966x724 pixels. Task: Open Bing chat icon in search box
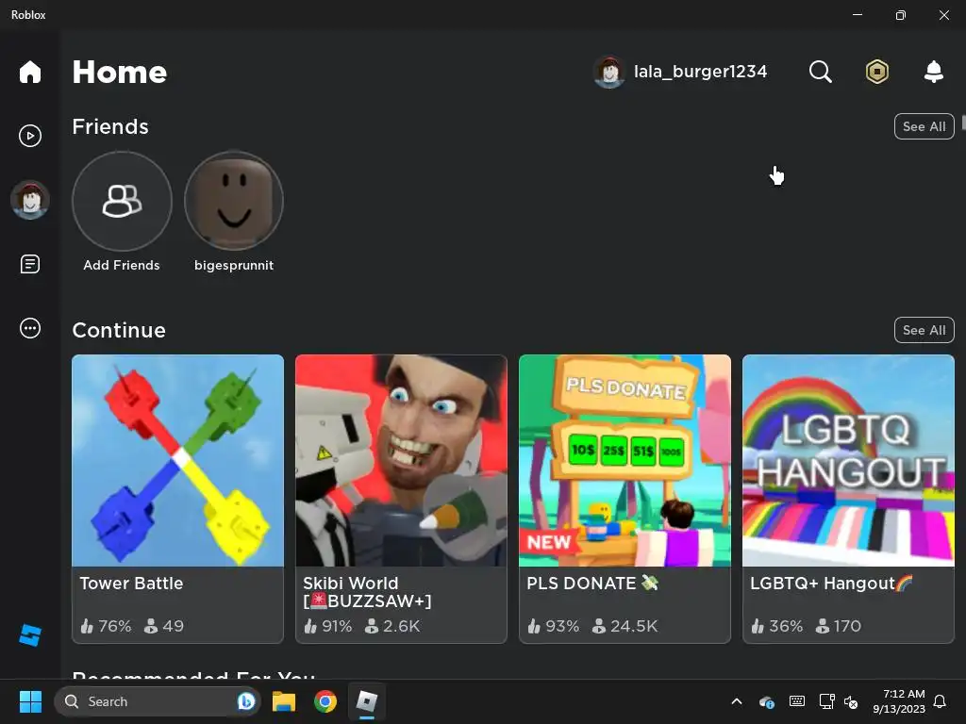246,701
